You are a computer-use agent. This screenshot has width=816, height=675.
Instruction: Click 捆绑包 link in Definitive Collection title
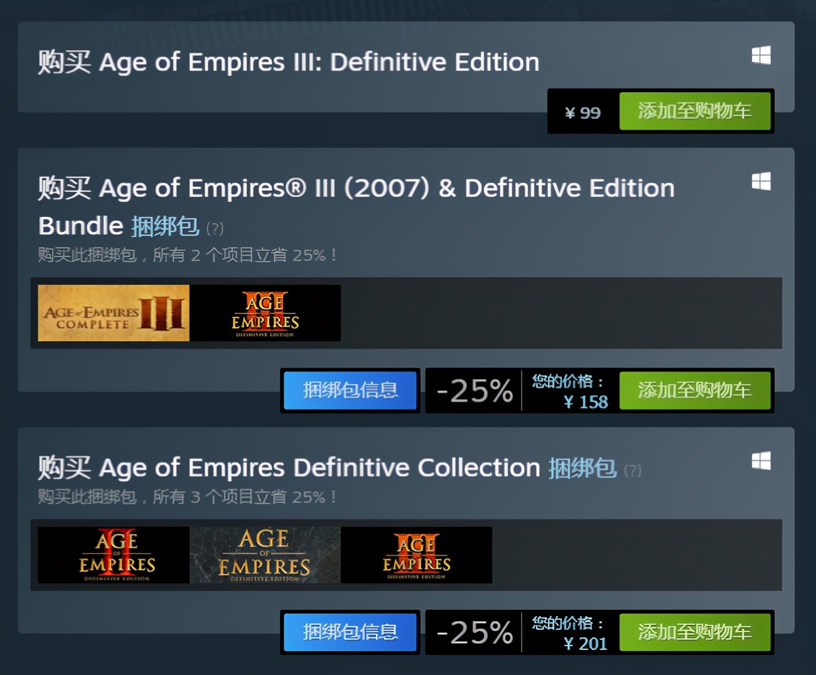582,468
